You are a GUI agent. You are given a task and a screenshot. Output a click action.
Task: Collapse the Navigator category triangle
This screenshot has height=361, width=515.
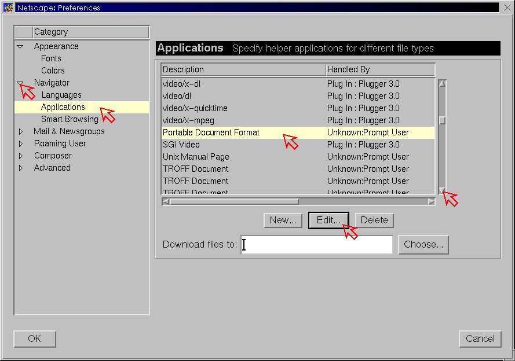20,83
